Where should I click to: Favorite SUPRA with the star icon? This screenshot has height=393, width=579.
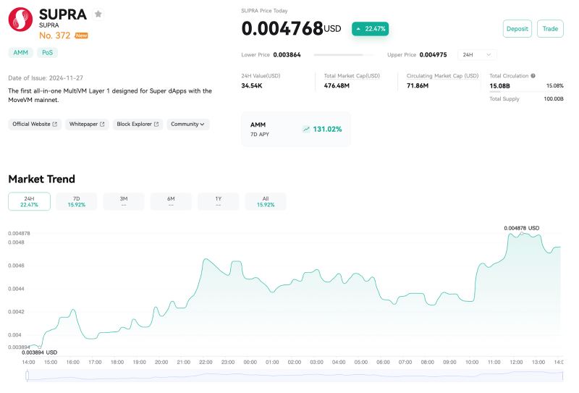pos(98,14)
